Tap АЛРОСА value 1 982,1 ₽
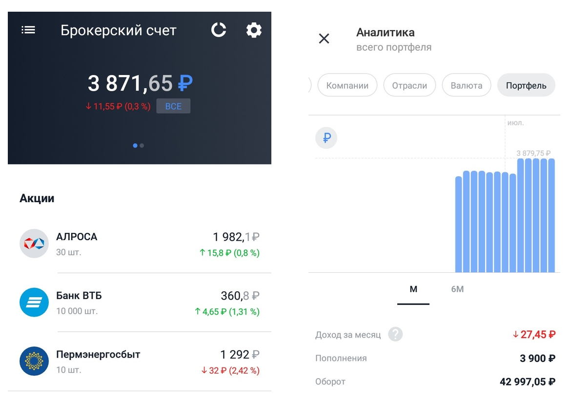 (236, 237)
